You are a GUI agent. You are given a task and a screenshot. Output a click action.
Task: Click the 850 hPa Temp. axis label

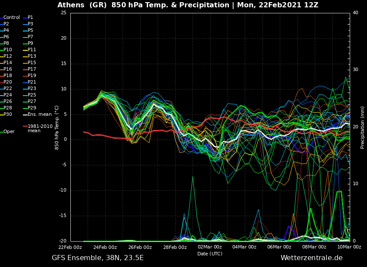tap(57, 127)
